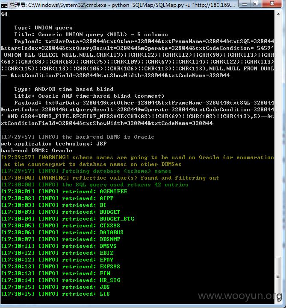Click 'reflective value(s) found and filtering out' warning
The image size is (286, 308).
110,178
